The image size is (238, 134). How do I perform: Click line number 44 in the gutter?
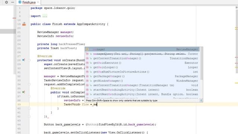[19, 124]
